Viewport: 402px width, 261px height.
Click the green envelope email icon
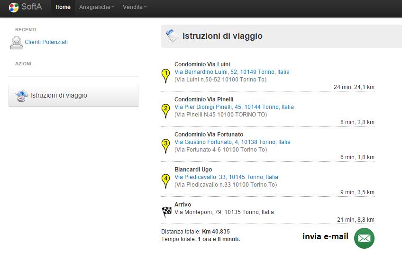tap(364, 238)
